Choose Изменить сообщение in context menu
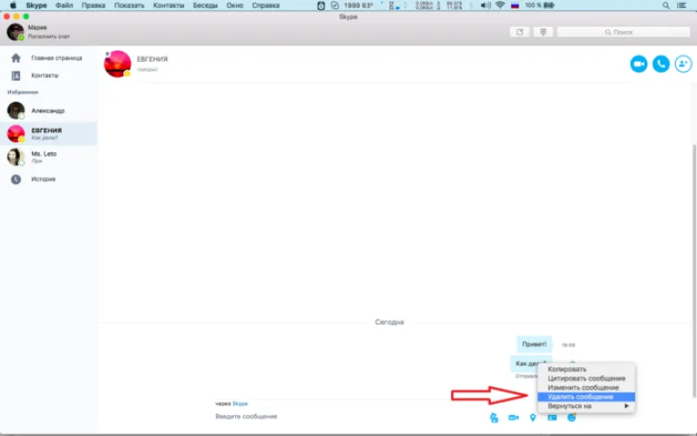Viewport: 697px width, 436px height. coord(586,388)
